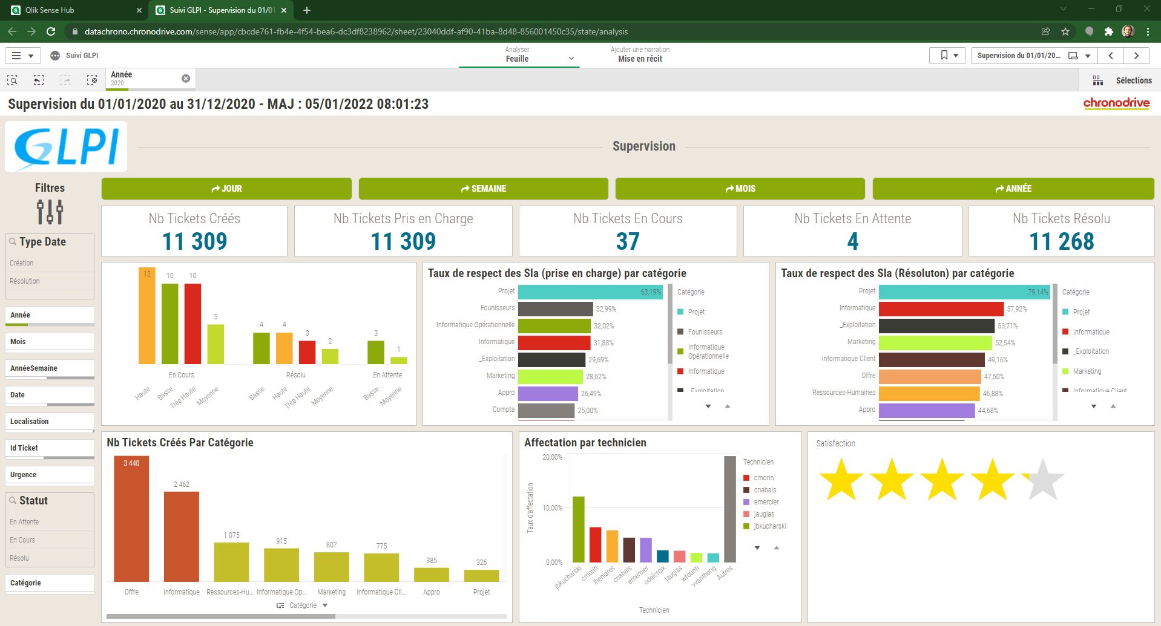The width and height of the screenshot is (1161, 626).
Task: Remove the Année 2020 selection
Action: point(186,79)
